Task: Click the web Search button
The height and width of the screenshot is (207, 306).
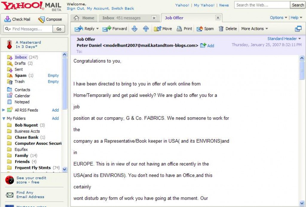Action: point(298,5)
